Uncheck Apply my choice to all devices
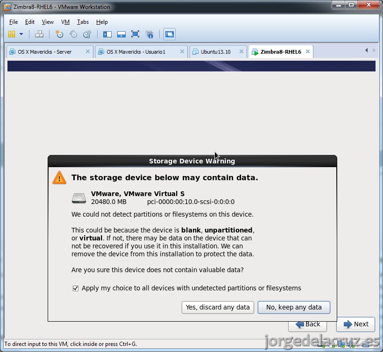The width and height of the screenshot is (383, 352). pos(76,289)
